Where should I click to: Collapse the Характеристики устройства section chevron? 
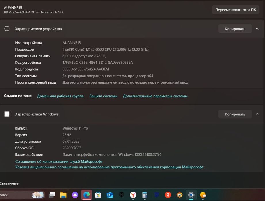(x=257, y=29)
